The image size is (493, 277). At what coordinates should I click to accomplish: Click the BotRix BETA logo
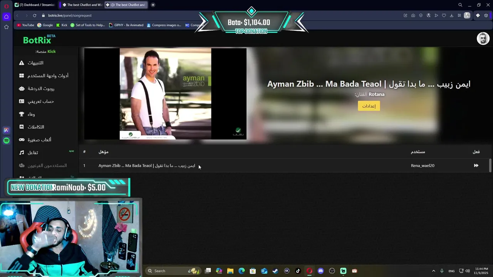pyautogui.click(x=39, y=39)
